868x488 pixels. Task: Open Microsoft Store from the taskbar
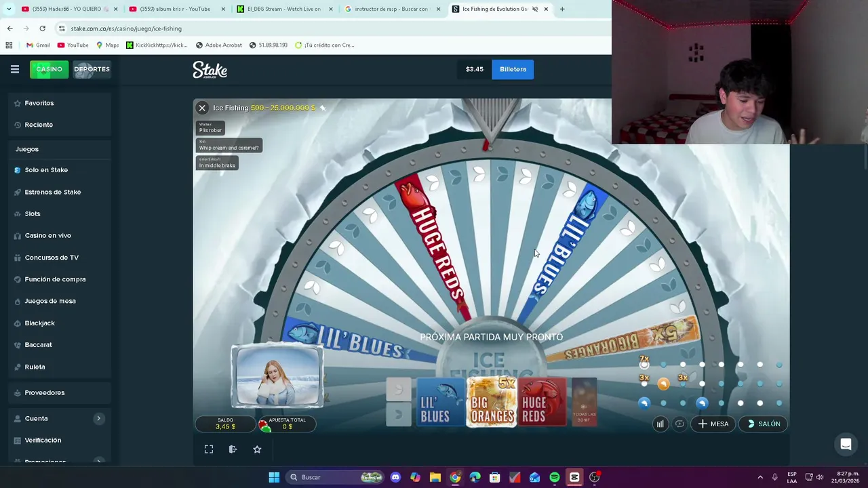tap(495, 477)
